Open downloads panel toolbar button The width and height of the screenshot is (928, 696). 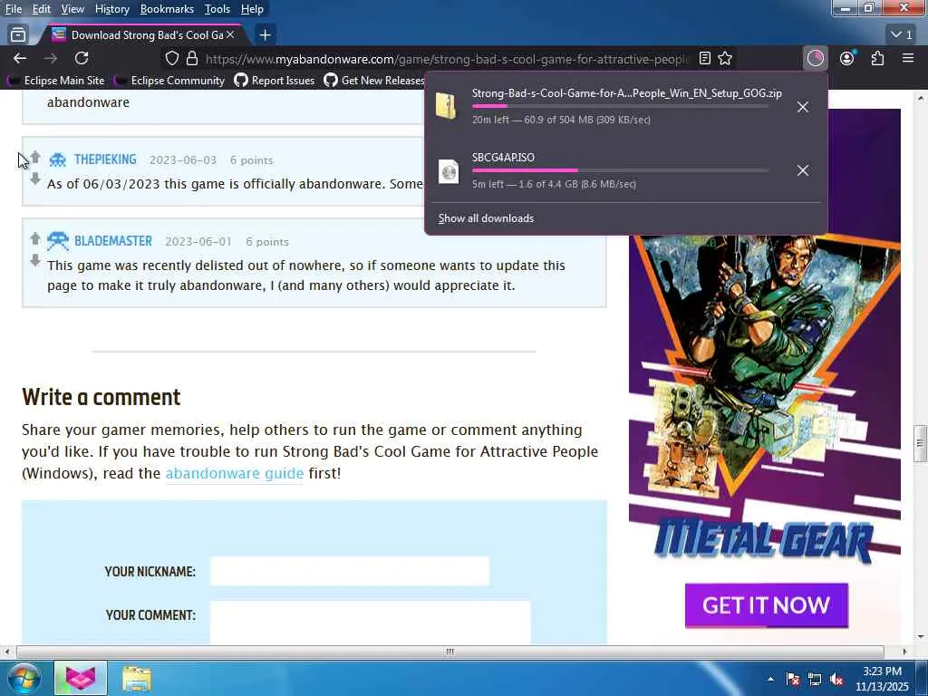pyautogui.click(x=815, y=58)
